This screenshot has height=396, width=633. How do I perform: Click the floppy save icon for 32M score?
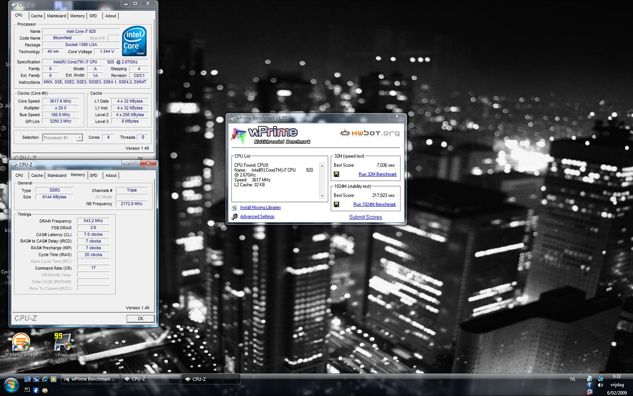click(x=336, y=174)
